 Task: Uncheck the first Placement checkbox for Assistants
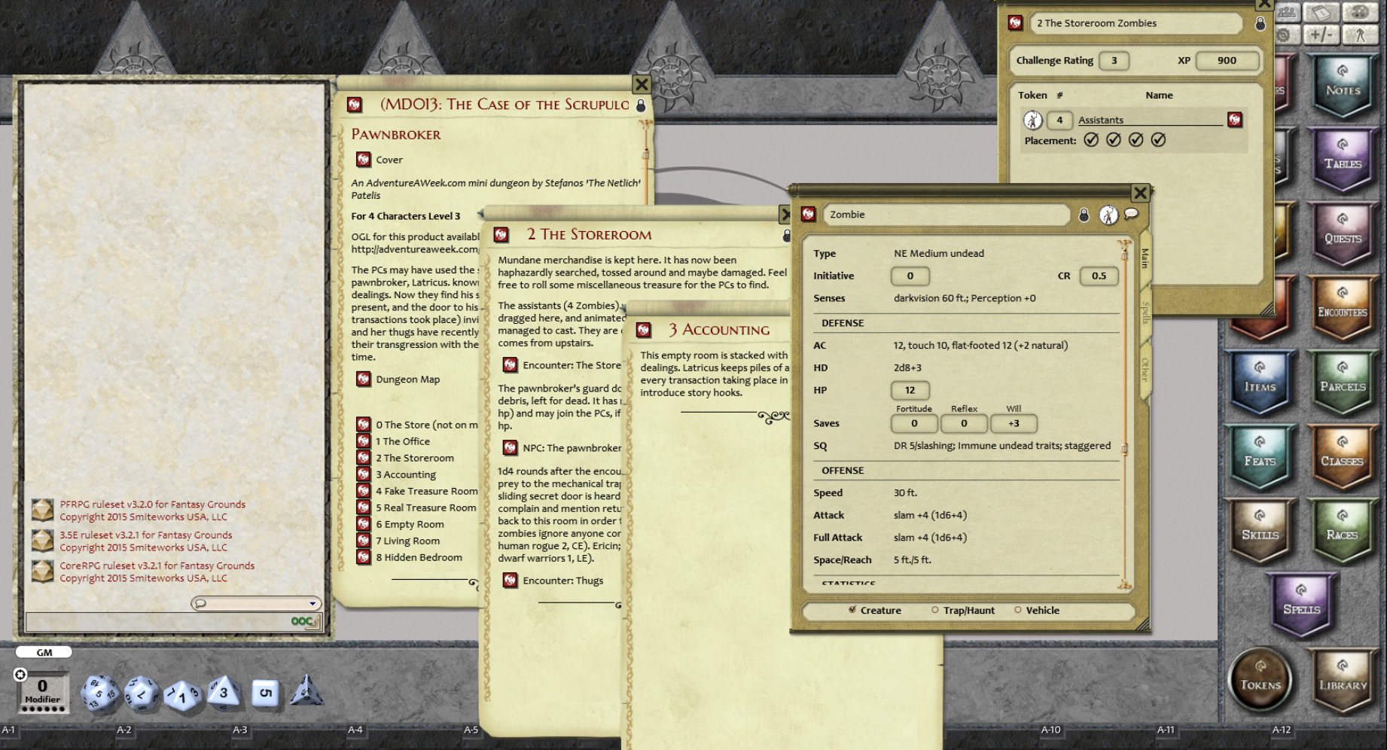coord(1092,139)
